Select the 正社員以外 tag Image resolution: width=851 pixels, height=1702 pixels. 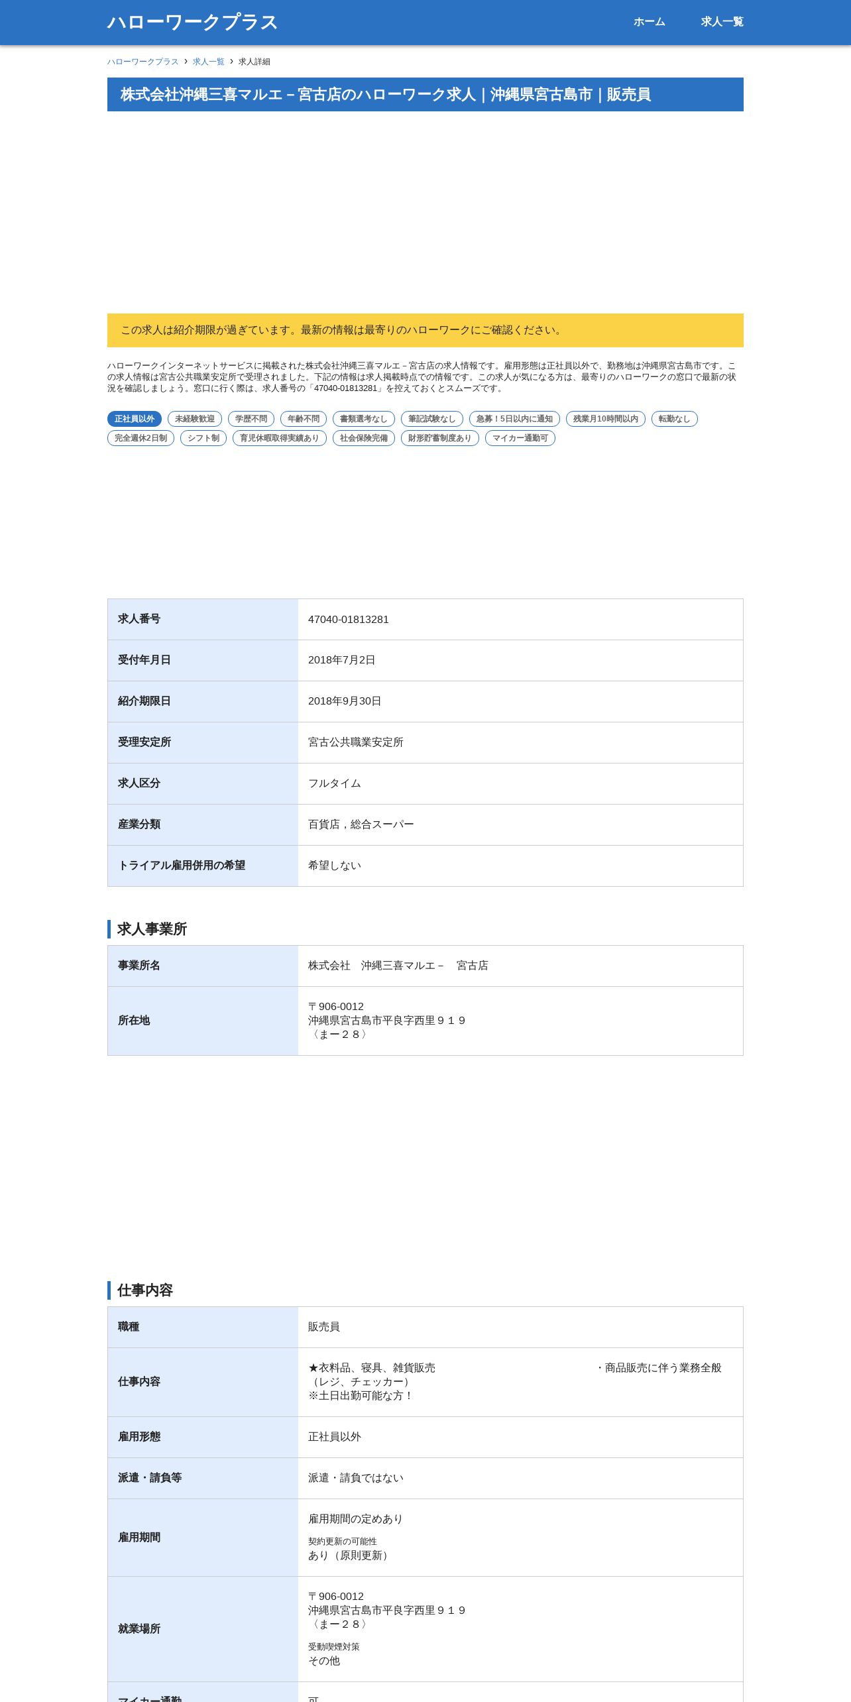point(135,419)
